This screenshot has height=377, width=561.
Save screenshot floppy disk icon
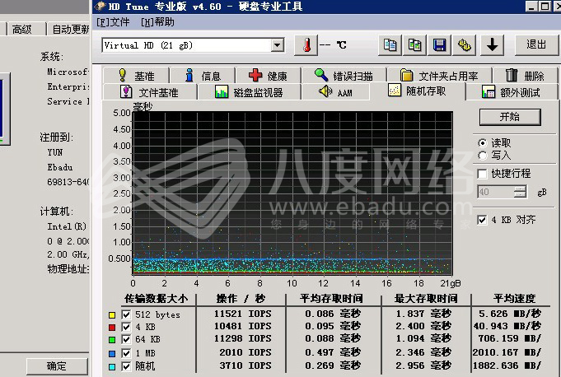[x=439, y=45]
